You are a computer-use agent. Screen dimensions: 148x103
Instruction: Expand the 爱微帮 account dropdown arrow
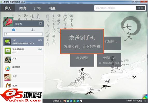40,23
